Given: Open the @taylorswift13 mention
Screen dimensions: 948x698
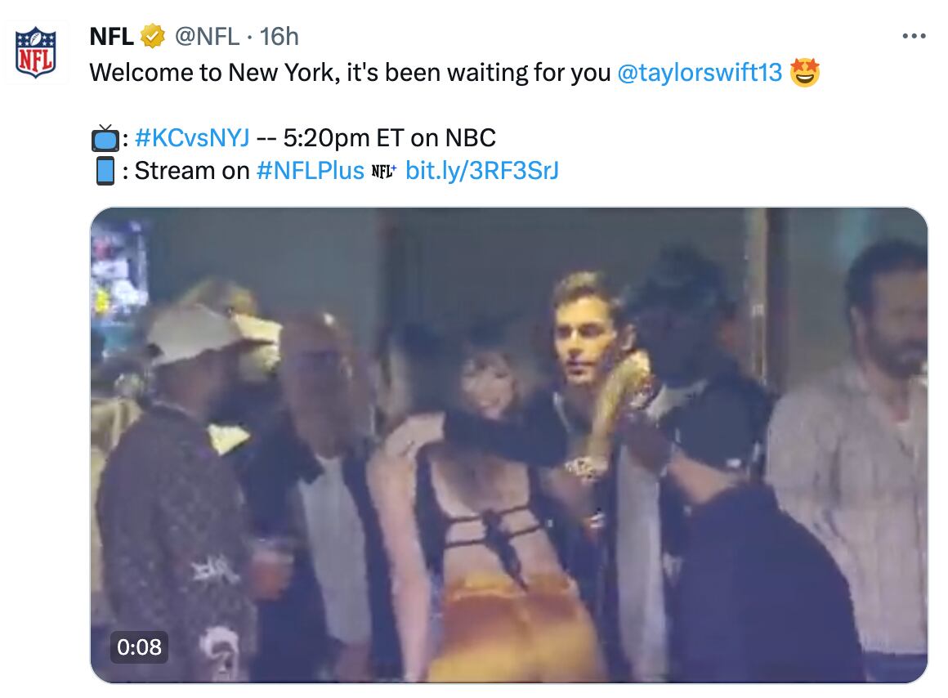Looking at the screenshot, I should click(700, 73).
